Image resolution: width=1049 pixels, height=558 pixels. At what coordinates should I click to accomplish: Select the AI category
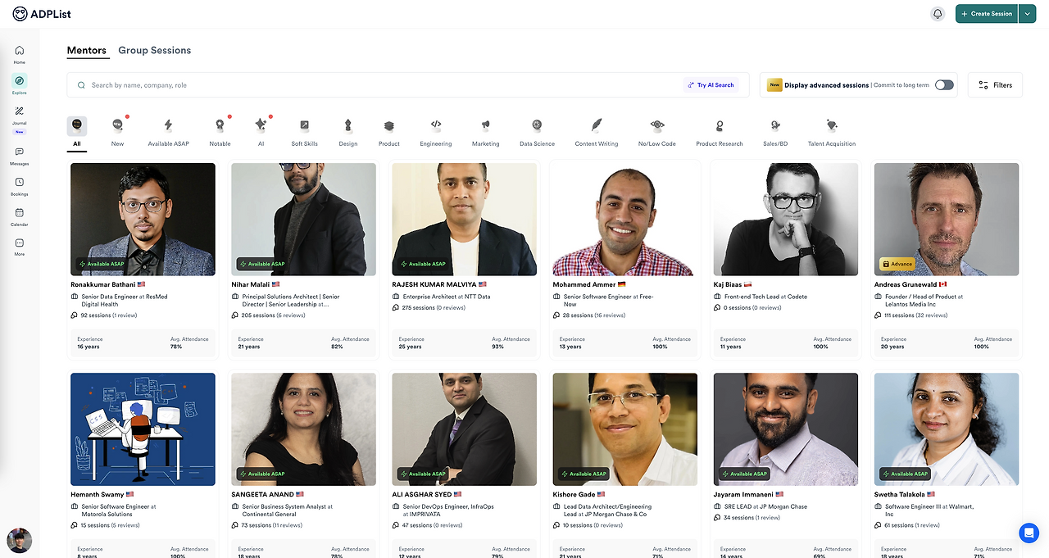(261, 132)
